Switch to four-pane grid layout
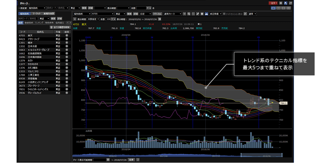 (x=288, y=7)
